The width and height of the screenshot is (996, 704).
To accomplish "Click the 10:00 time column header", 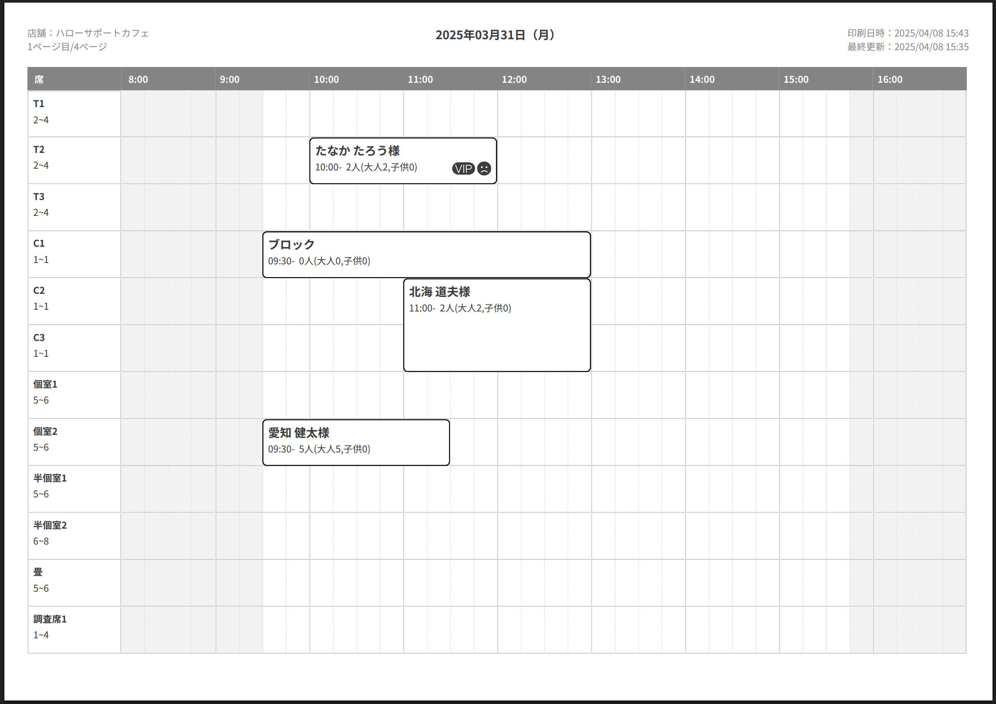I will point(327,80).
